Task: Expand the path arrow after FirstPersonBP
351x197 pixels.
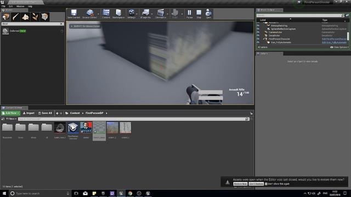Action: click(x=106, y=113)
